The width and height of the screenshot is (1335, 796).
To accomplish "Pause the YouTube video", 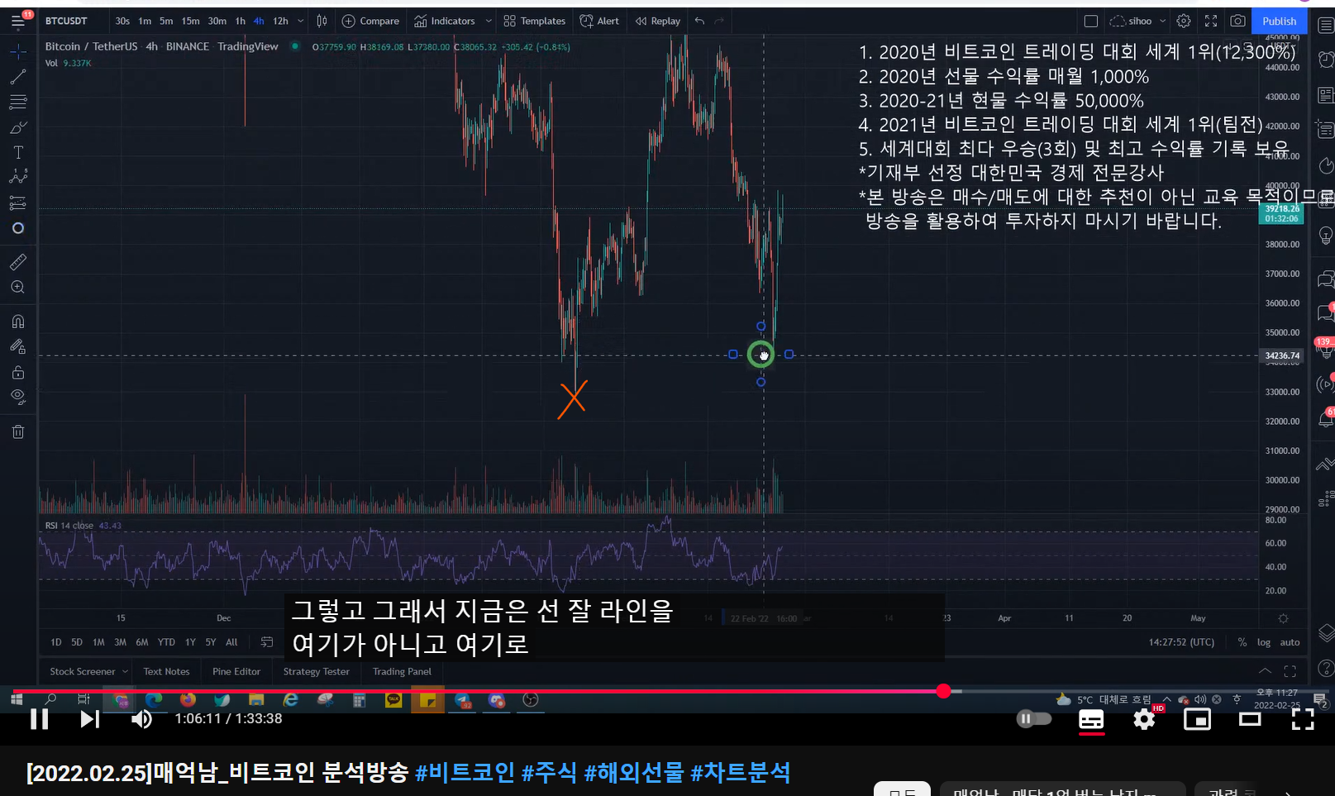I will [39, 719].
